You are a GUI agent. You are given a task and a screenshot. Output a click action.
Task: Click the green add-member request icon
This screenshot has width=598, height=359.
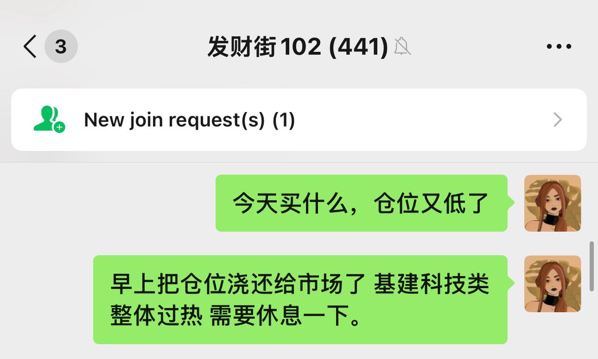pos(49,120)
